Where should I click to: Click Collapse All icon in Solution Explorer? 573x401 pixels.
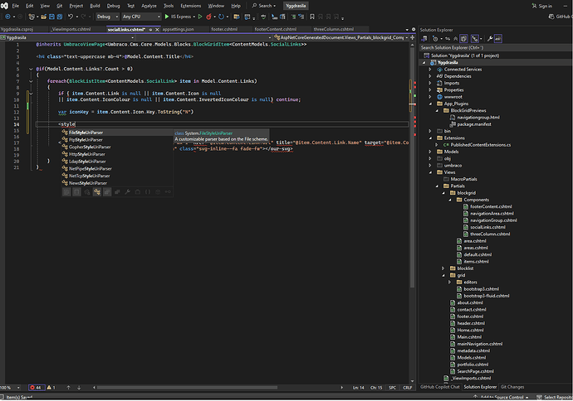[x=455, y=39]
